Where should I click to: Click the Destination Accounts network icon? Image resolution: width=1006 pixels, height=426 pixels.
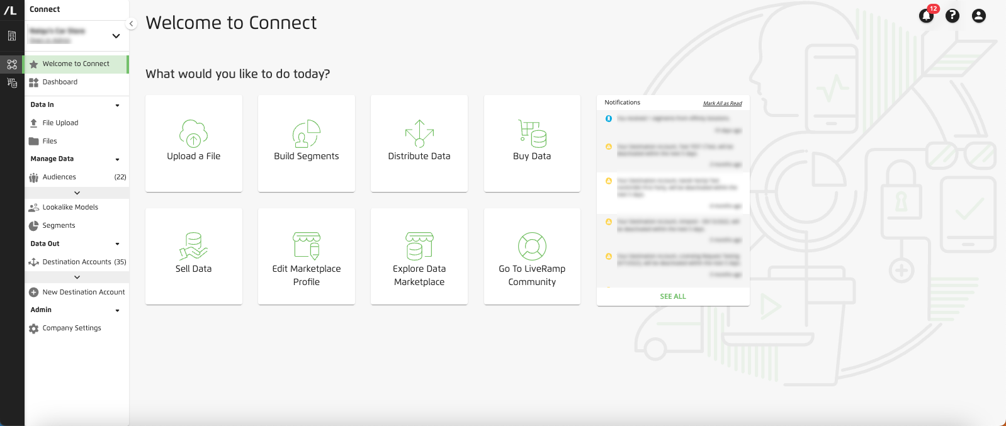pyautogui.click(x=34, y=262)
